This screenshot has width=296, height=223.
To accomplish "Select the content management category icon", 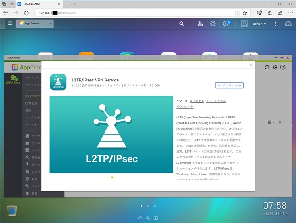I will [x=28, y=150].
